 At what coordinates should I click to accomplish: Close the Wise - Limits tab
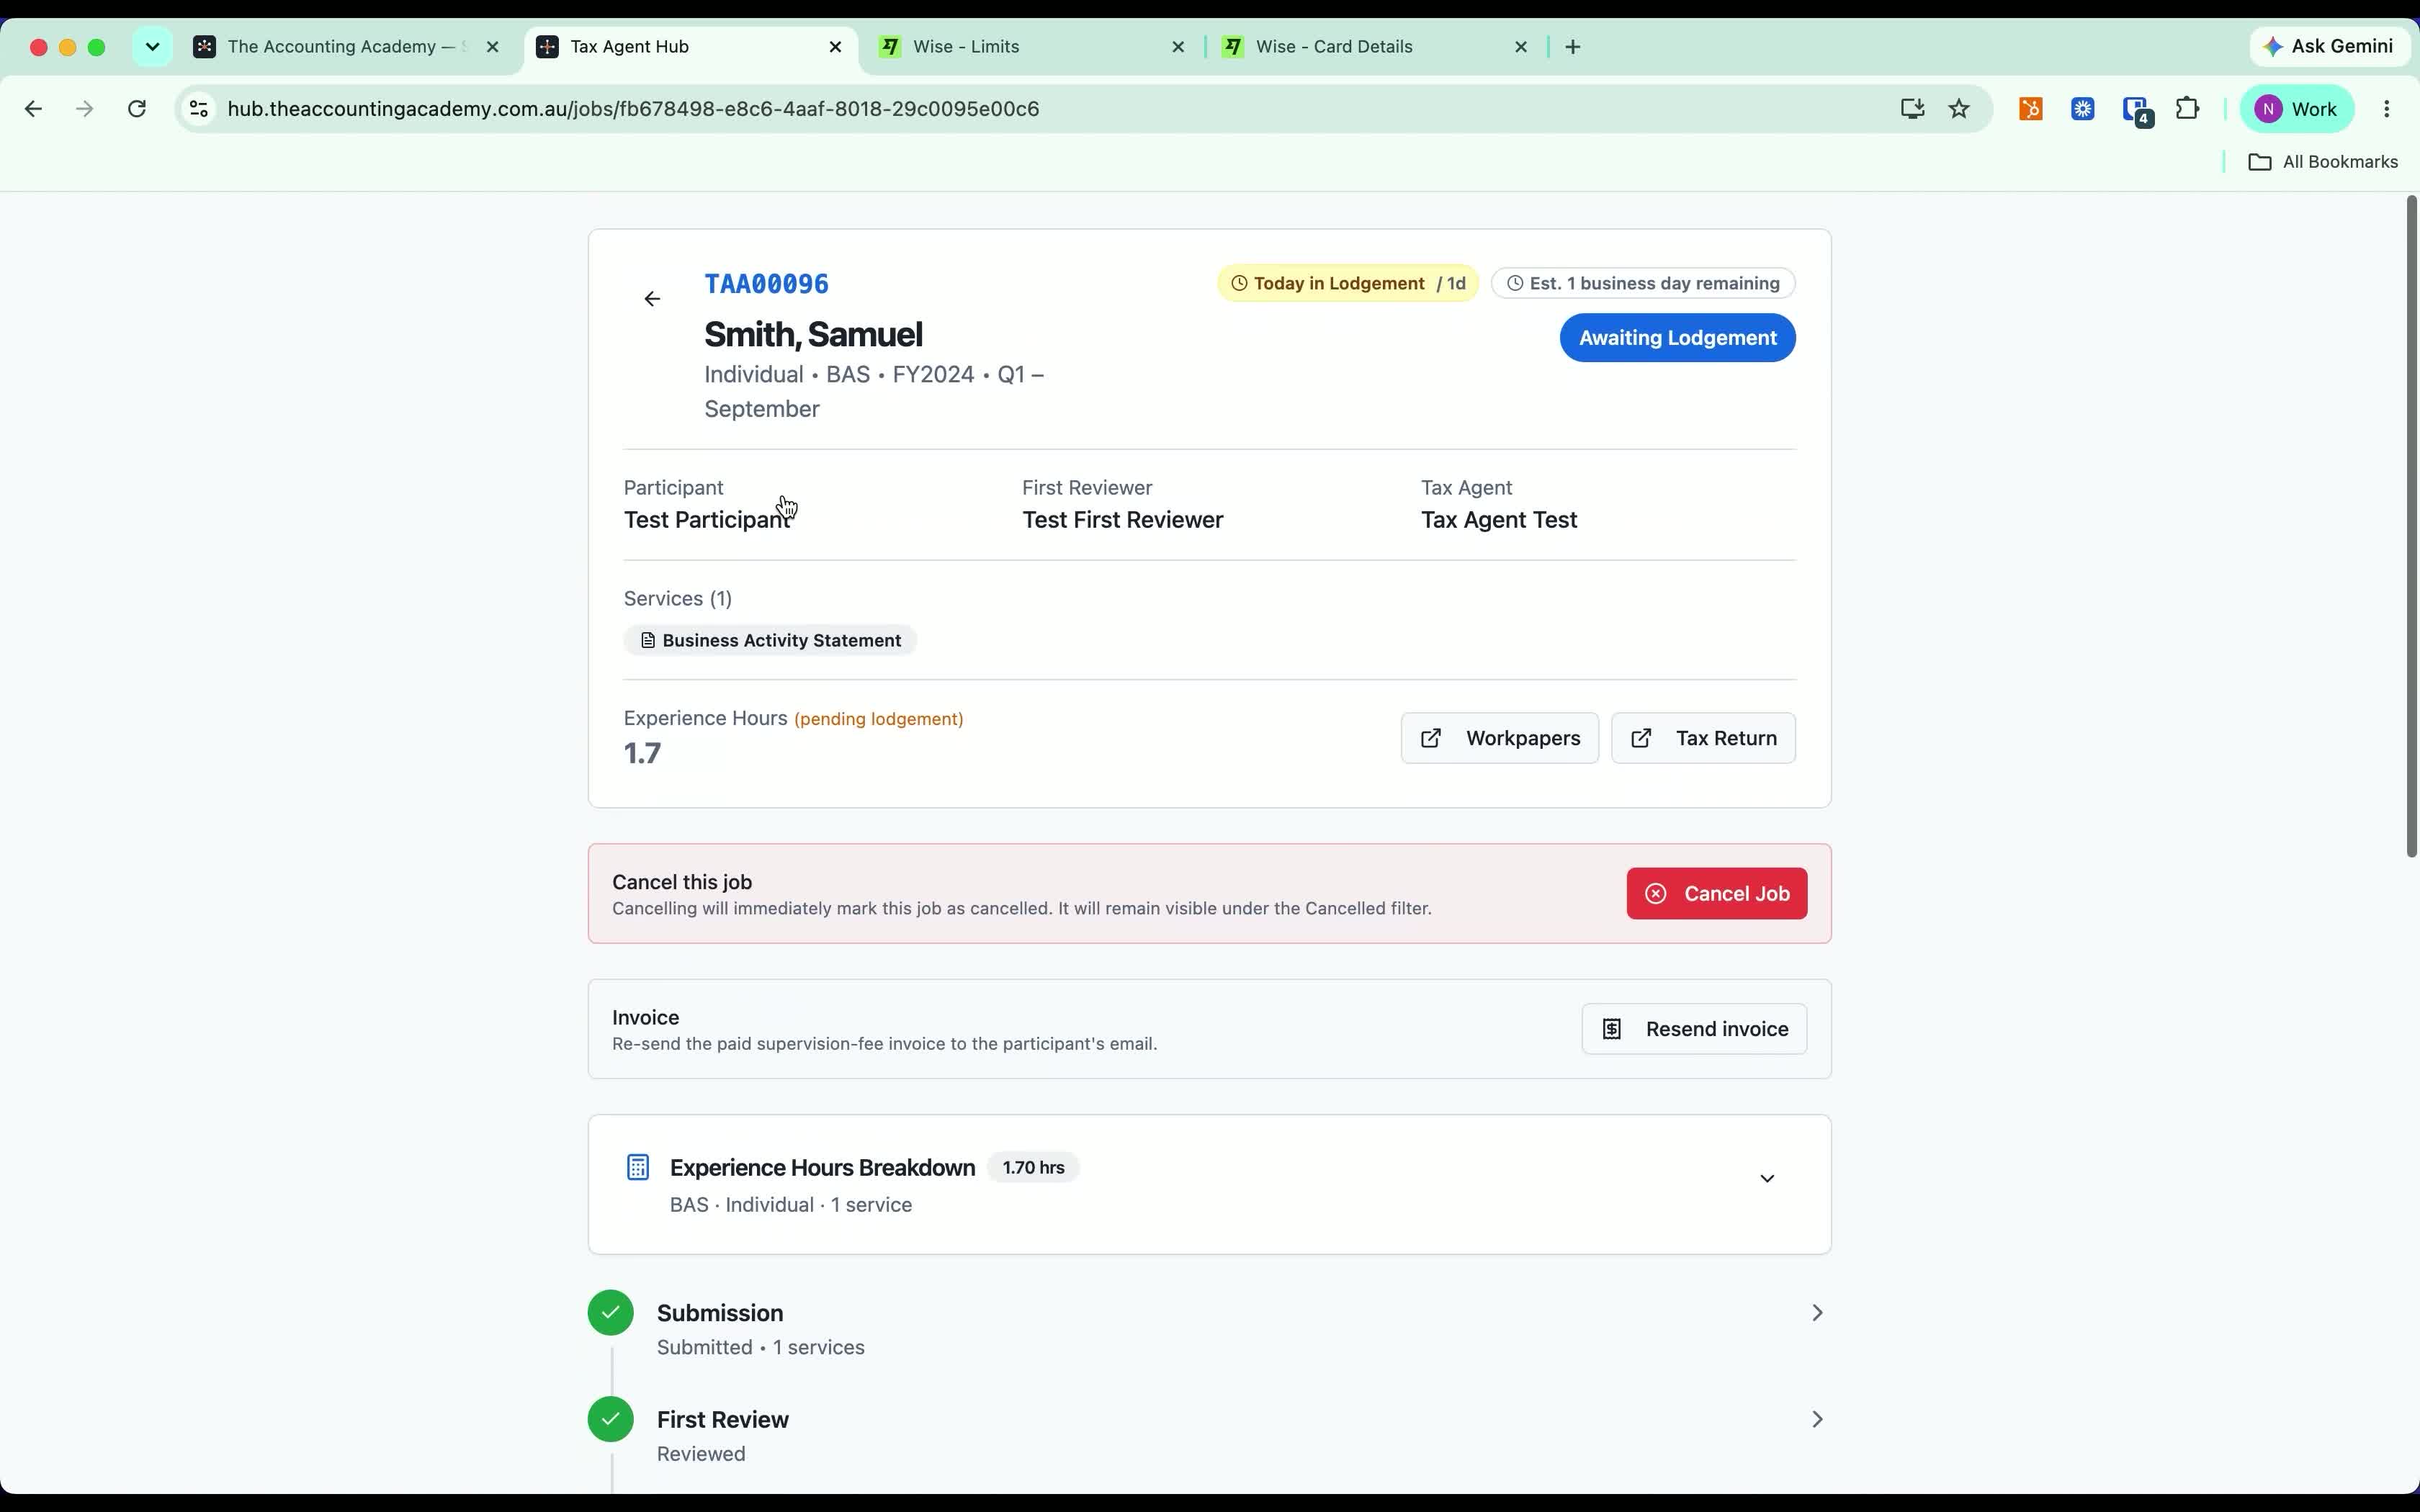(x=1178, y=47)
